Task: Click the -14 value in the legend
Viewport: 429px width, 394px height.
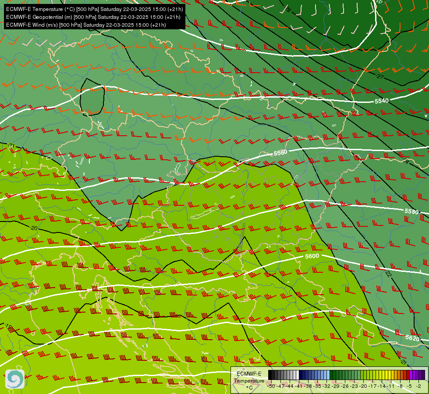Action: [382, 386]
